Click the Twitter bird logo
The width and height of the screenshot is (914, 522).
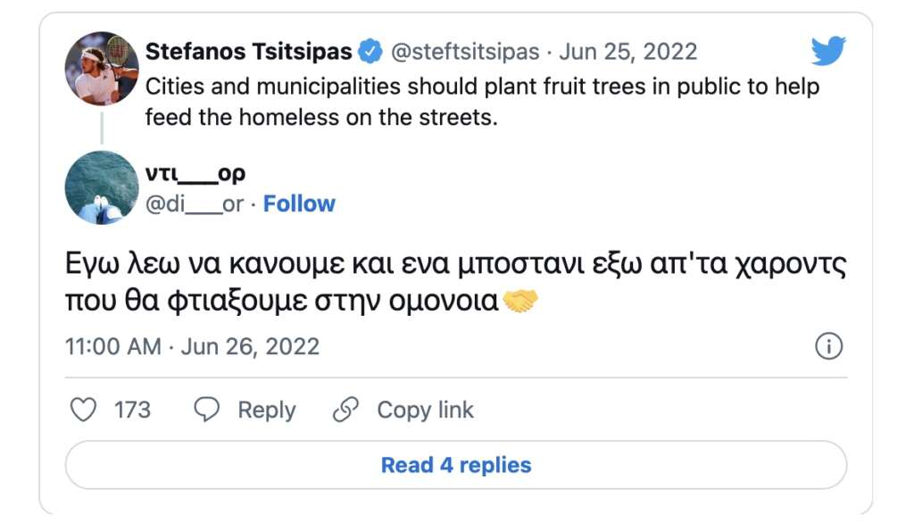pos(827,51)
